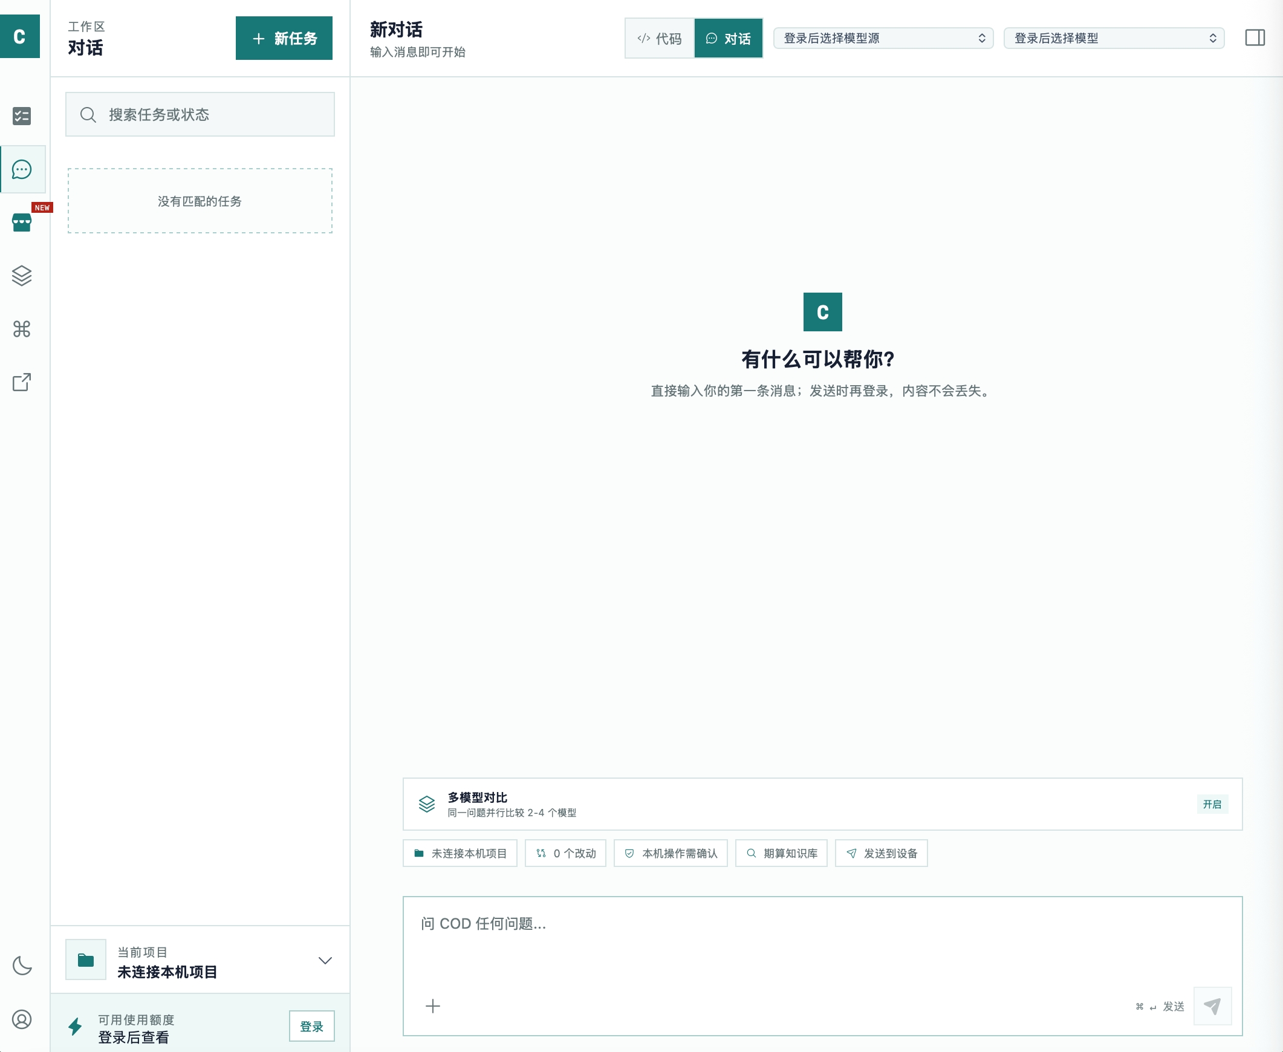This screenshot has height=1052, width=1283.
Task: Click the 没有匹配的任务 placeholder box
Action: click(x=200, y=201)
